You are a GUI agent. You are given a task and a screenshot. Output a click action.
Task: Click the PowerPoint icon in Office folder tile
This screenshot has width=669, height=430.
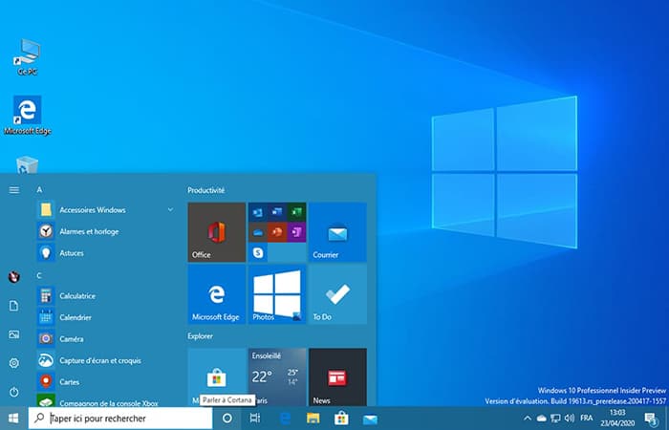point(277,232)
